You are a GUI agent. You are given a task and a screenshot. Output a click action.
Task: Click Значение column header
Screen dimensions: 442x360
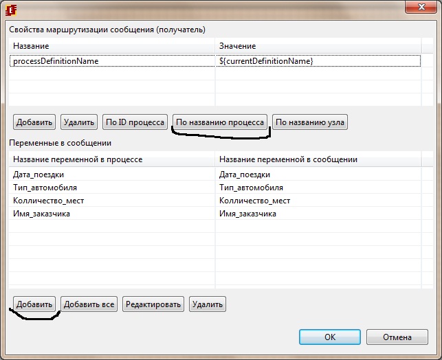click(x=318, y=46)
